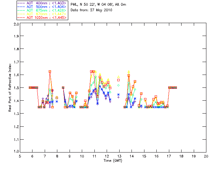Click the red dashed line legend key
Viewport: 212px width, 169px height.
(21, 17)
